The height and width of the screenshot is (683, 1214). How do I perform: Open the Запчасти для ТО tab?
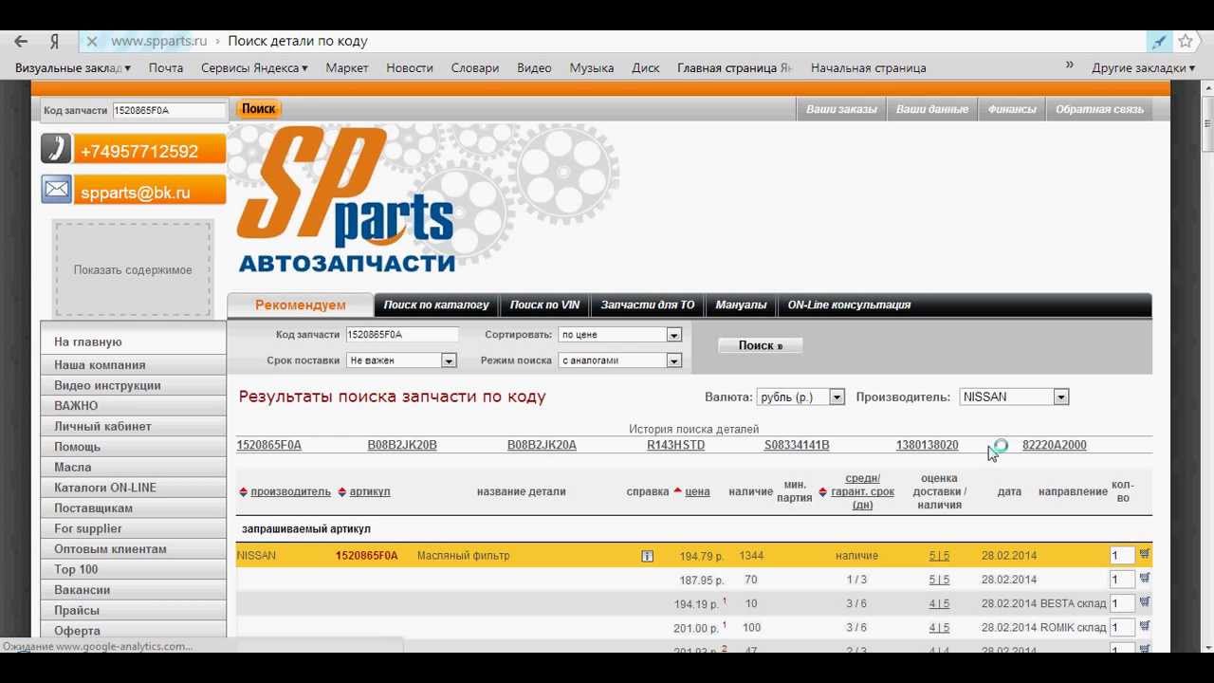[x=648, y=305]
